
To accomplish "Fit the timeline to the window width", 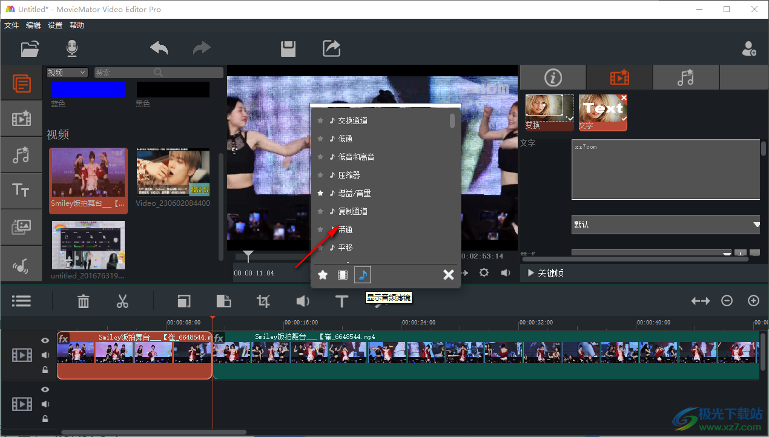I will pos(701,301).
